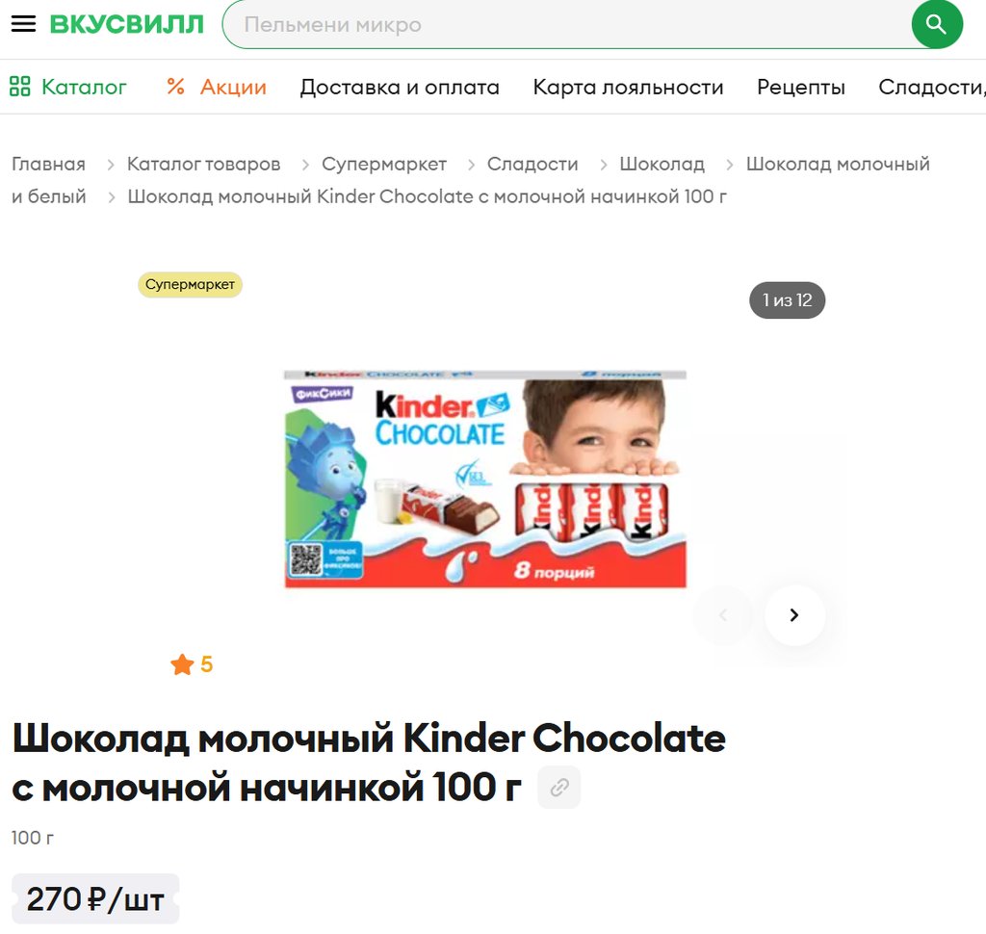
Task: Click the Акции percent icon
Action: point(175,86)
